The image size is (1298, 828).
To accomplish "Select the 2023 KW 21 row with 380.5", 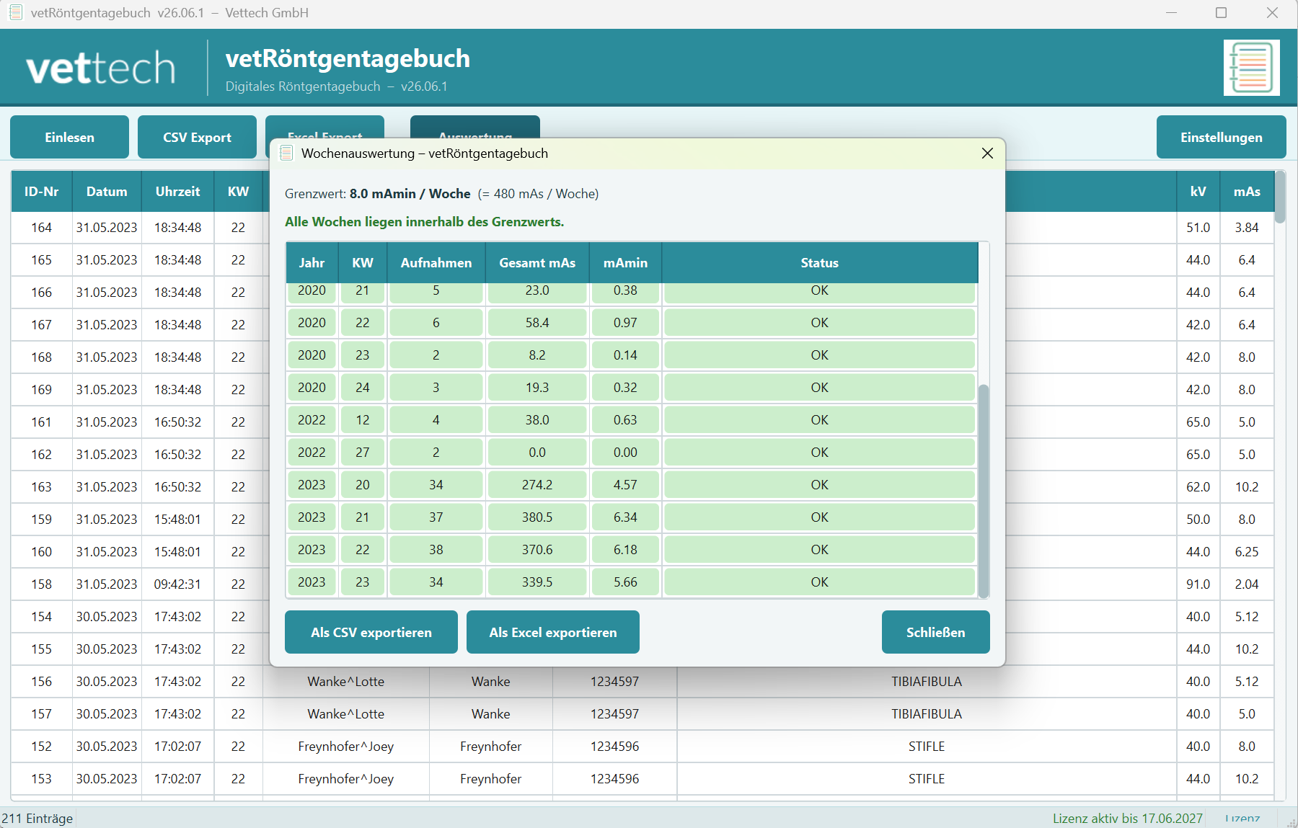I will click(631, 517).
